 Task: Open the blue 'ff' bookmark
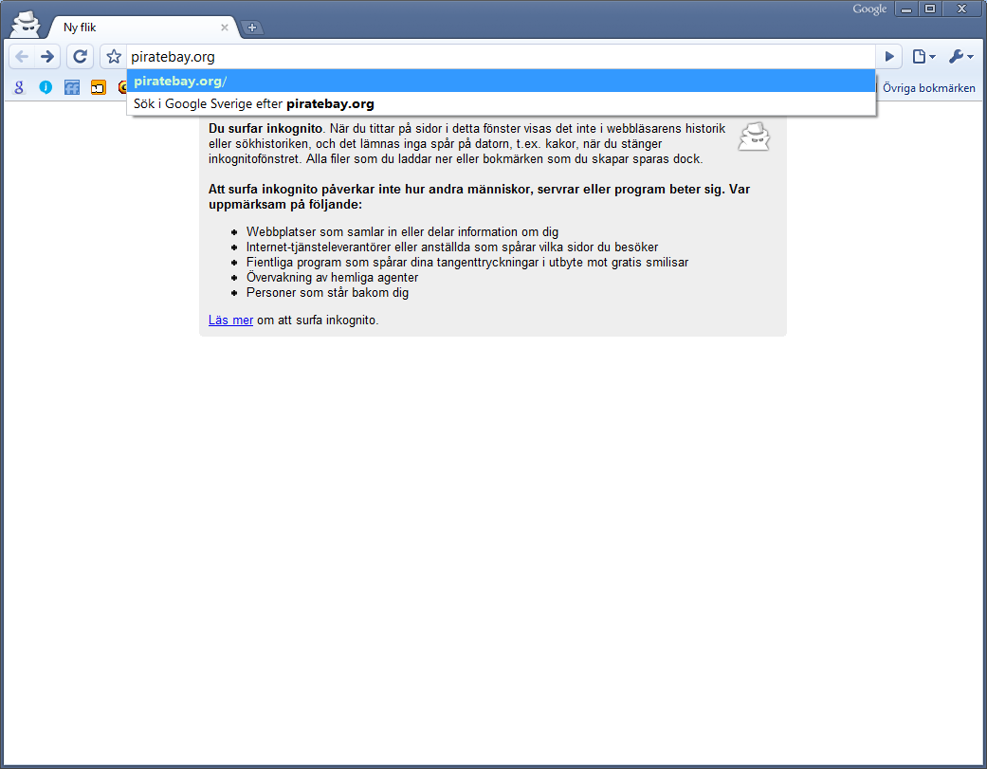[x=72, y=87]
